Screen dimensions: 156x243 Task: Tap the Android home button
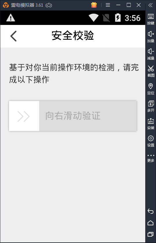pyautogui.click(x=150, y=223)
